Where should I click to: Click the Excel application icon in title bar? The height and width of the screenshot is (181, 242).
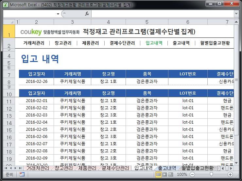[6, 5]
